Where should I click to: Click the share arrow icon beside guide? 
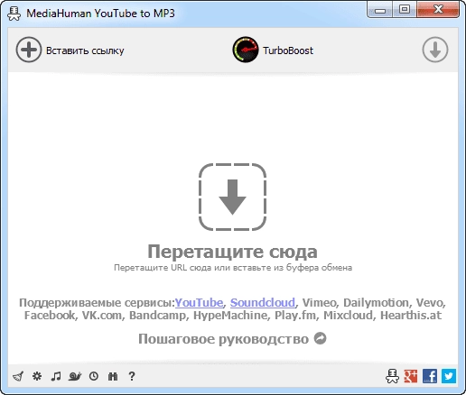(x=320, y=338)
